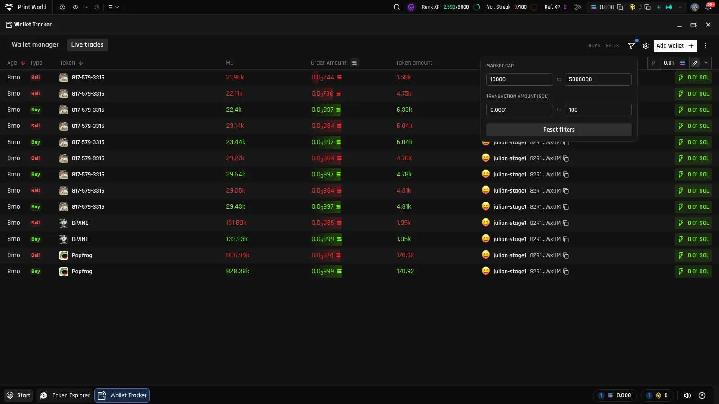The width and height of the screenshot is (719, 404).
Task: Click the Type column header
Action: pos(36,63)
